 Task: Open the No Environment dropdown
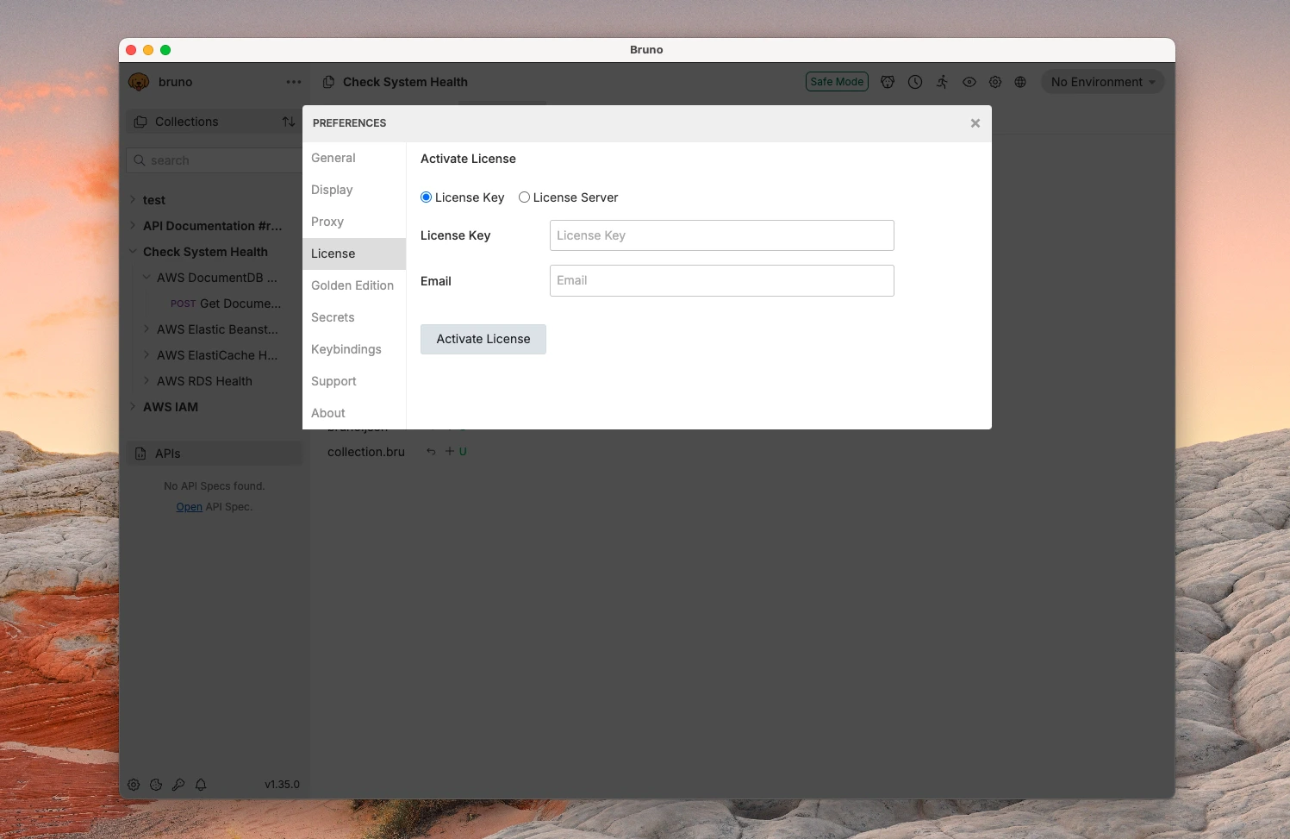pos(1102,81)
